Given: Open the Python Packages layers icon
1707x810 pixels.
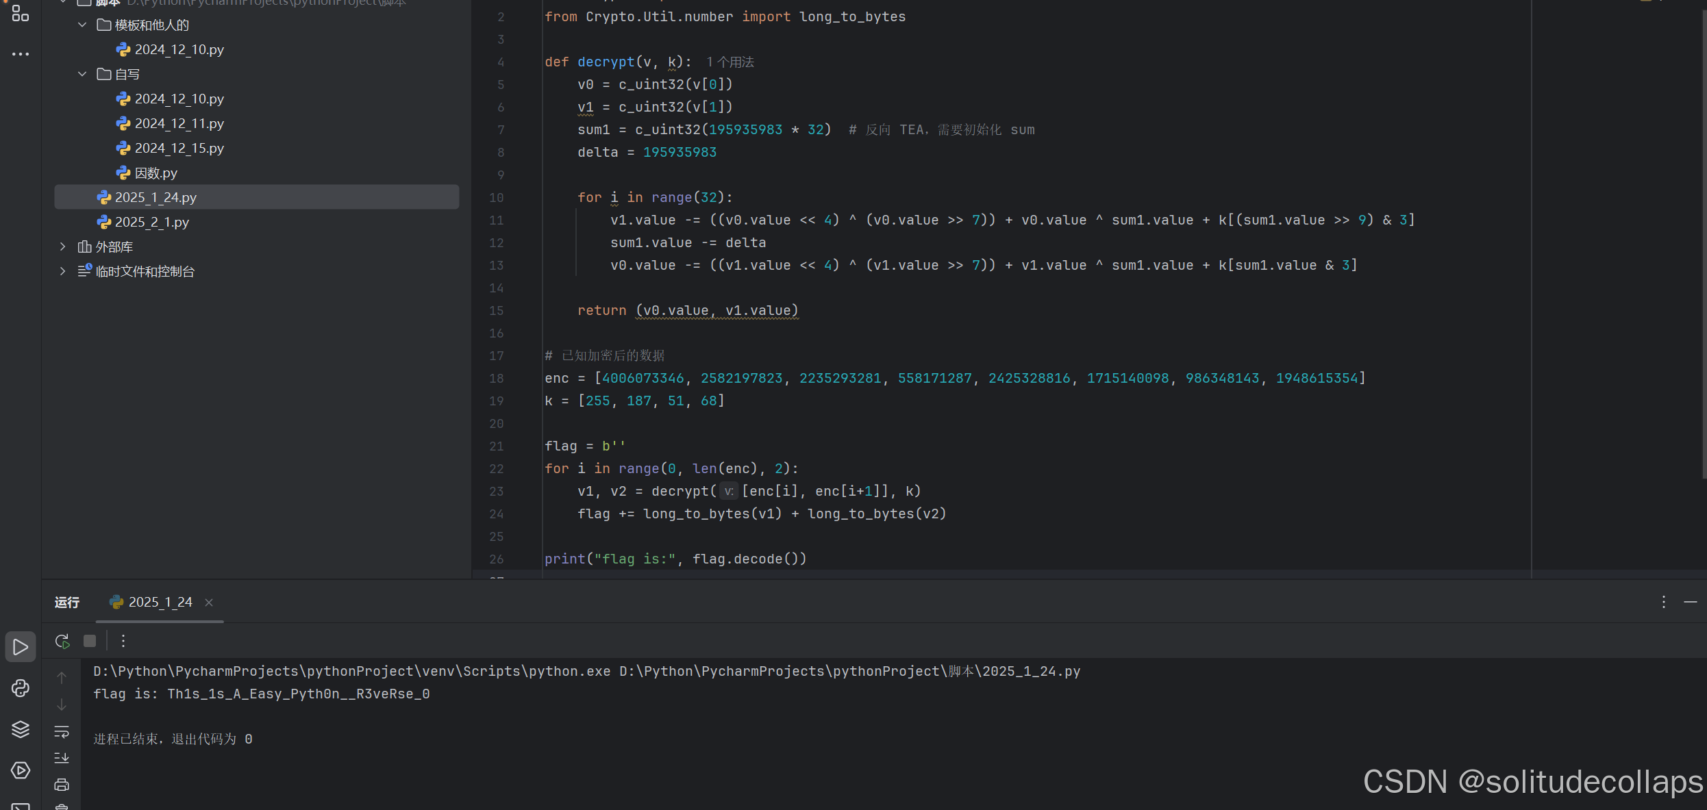Looking at the screenshot, I should pos(21,729).
